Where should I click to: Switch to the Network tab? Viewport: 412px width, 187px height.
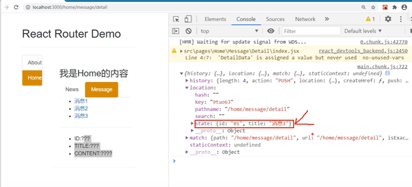(x=305, y=19)
